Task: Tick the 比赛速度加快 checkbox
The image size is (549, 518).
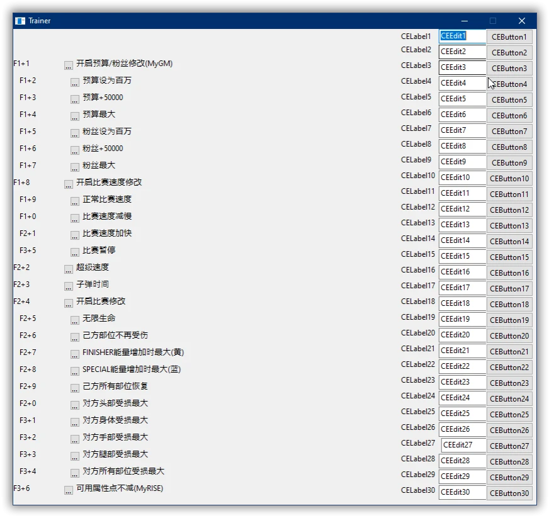Action: coord(74,235)
